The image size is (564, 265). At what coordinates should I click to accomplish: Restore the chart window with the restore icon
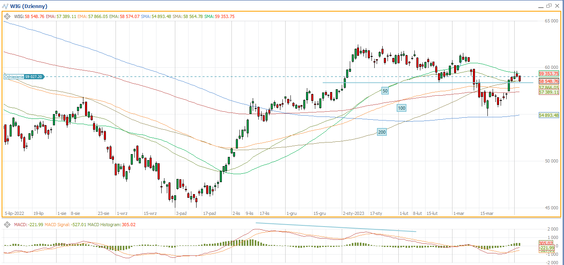click(549, 6)
